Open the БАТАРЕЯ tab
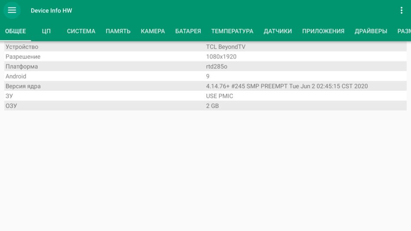Screen dimensions: 411x231 [x=188, y=31]
